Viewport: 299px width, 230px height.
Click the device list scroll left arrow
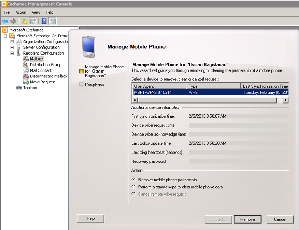click(x=135, y=100)
